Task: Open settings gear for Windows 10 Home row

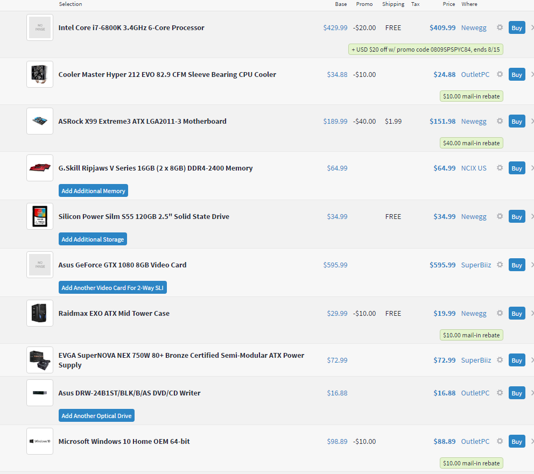Action: point(500,441)
